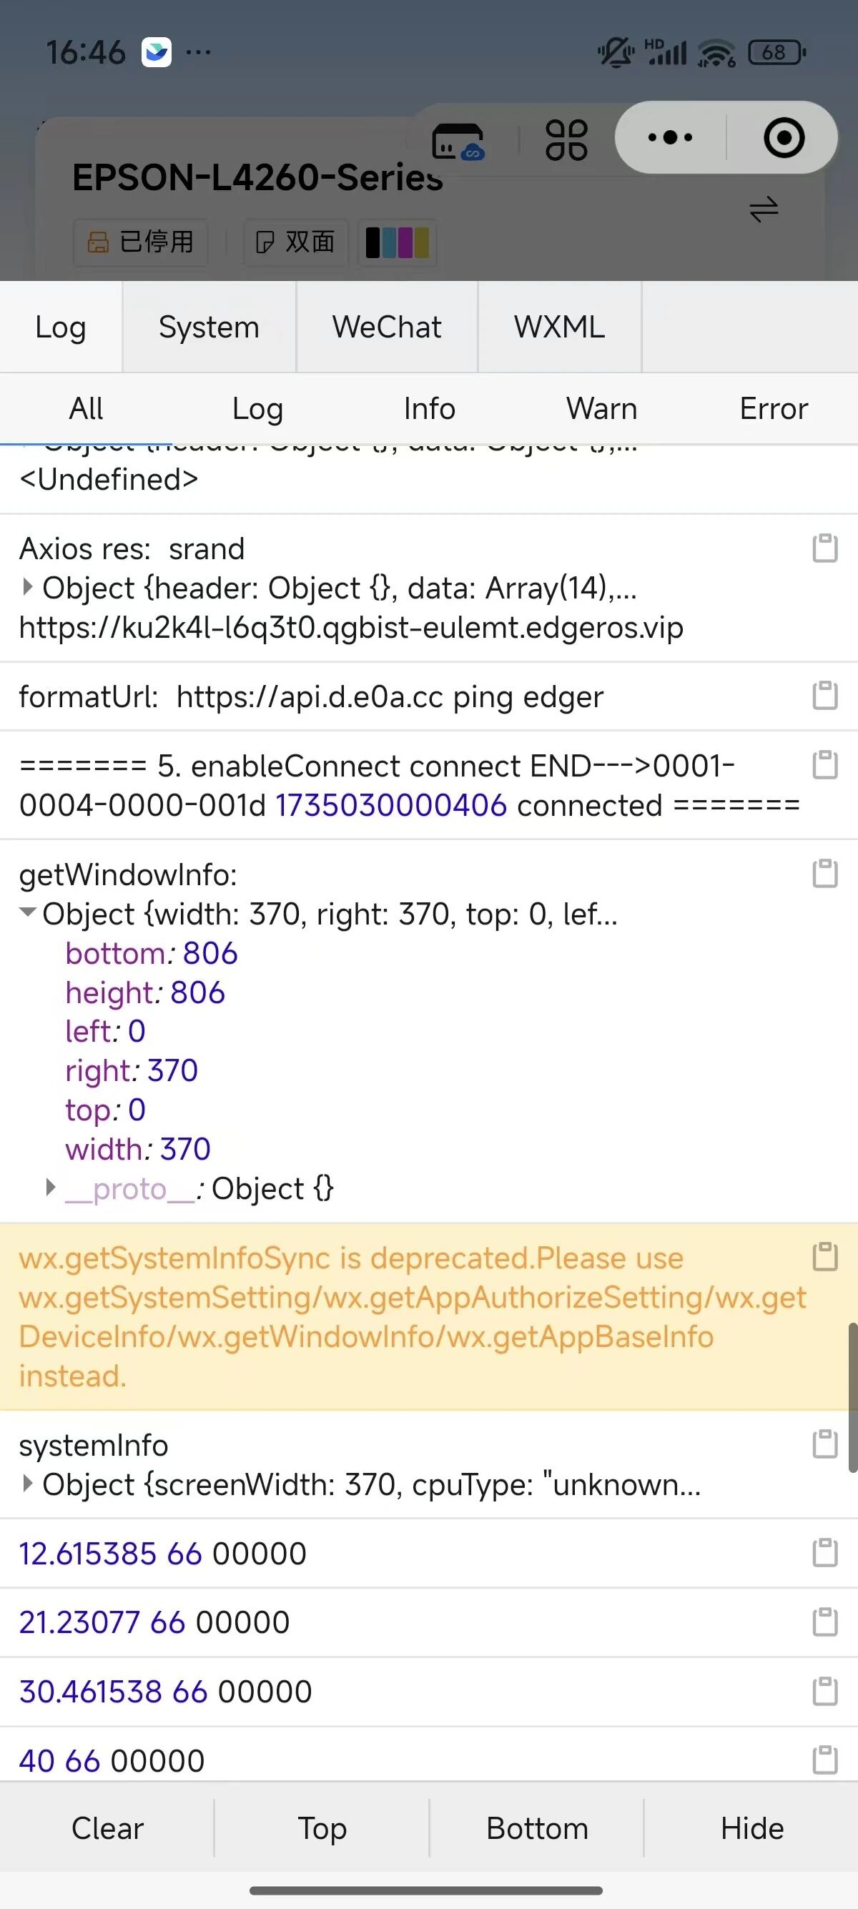Tap the switch printer arrows icon

(x=763, y=209)
